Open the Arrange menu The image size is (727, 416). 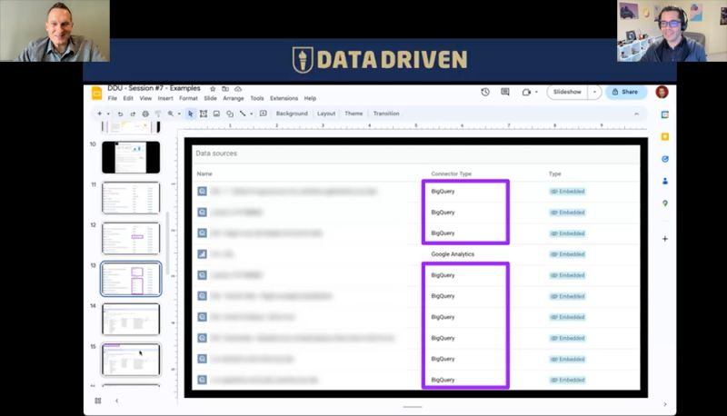coord(234,98)
